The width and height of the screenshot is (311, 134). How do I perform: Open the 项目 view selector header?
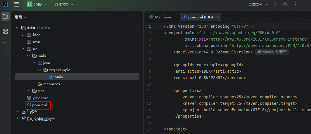click(x=20, y=17)
